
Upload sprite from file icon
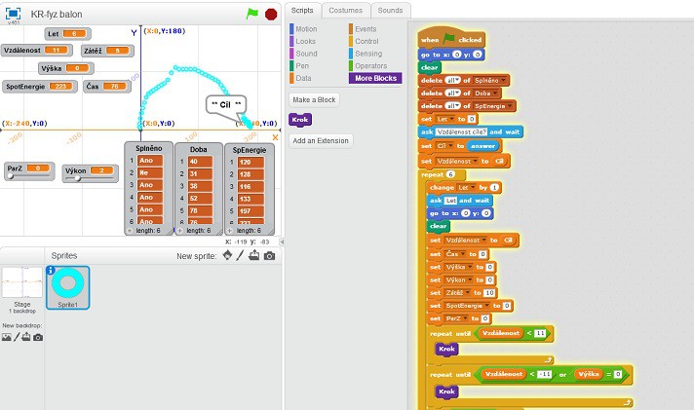tap(254, 256)
